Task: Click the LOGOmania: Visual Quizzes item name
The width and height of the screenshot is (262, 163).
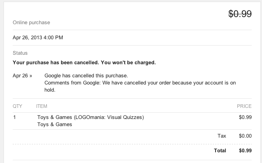Action: [x=90, y=117]
